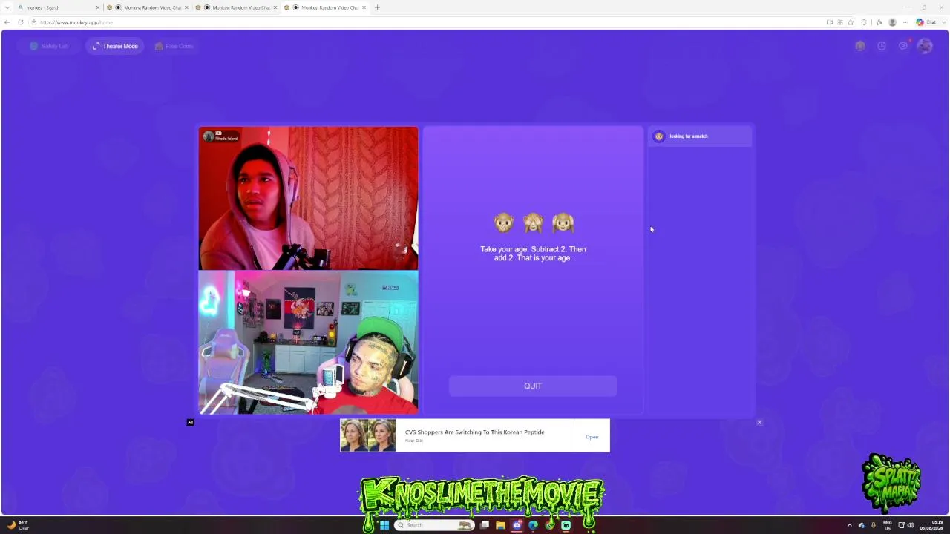Viewport: 950px width, 534px height.
Task: Click the local webcam video feed
Action: click(308, 342)
